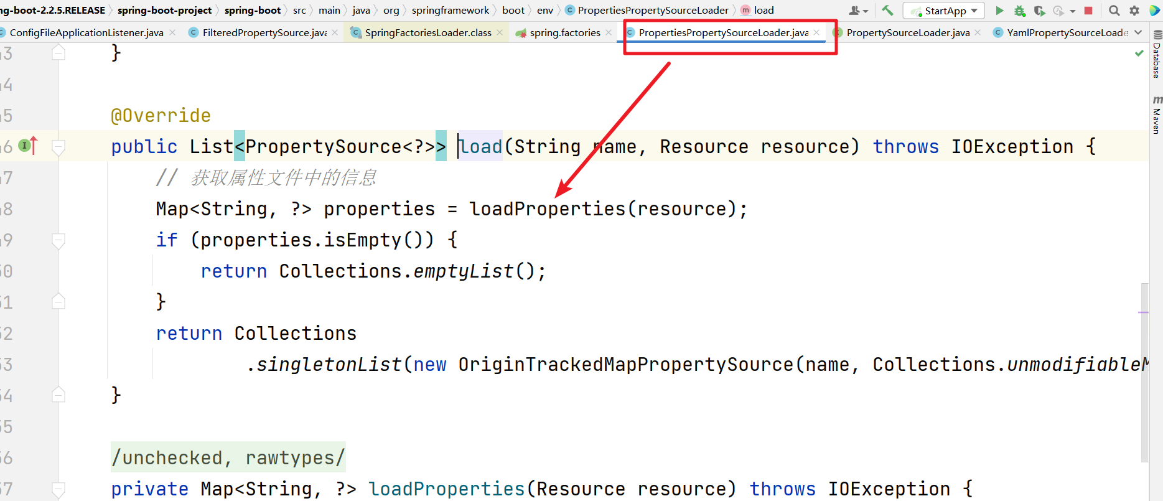Expand the profiler options dropdown arrow
The width and height of the screenshot is (1163, 501).
tap(1073, 11)
